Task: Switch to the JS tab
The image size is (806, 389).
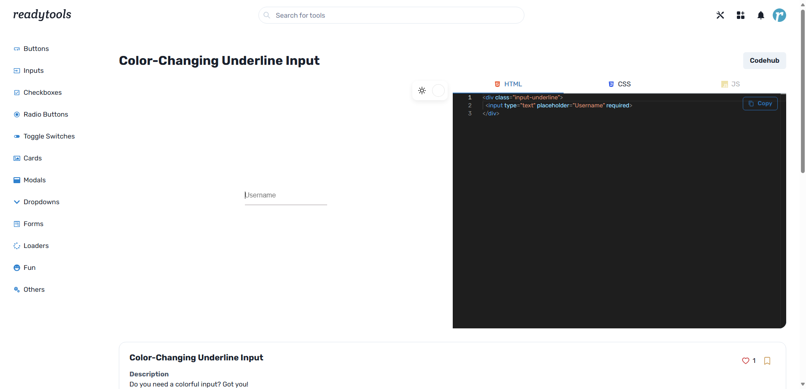Action: pos(731,84)
